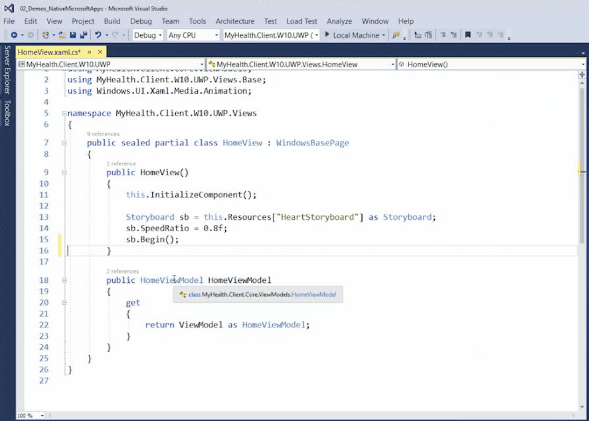Collapse the HomeViewModel property outline toggle
Screen dimensions: 589x421
click(x=64, y=280)
